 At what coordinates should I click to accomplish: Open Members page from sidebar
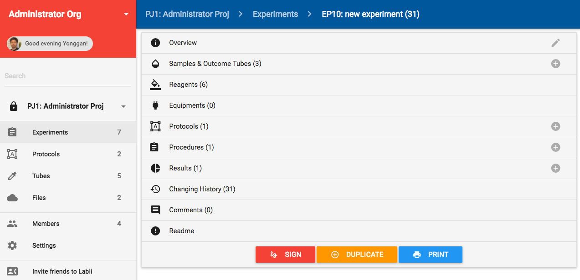[46, 224]
